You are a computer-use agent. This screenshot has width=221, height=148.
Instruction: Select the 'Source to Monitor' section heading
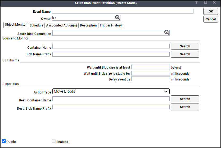coord(15,38)
